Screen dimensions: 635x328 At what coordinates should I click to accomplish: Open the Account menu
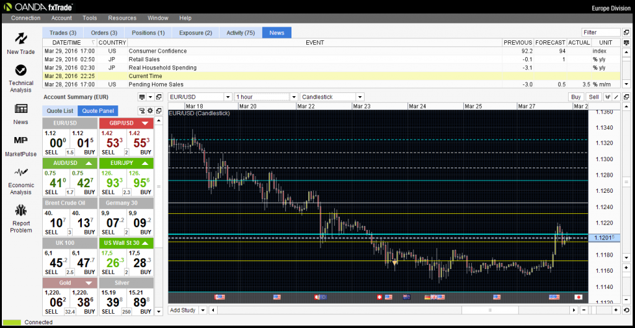coord(61,18)
